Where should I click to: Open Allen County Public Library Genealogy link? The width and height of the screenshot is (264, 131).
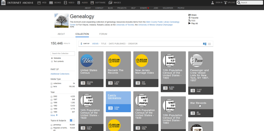125,23
